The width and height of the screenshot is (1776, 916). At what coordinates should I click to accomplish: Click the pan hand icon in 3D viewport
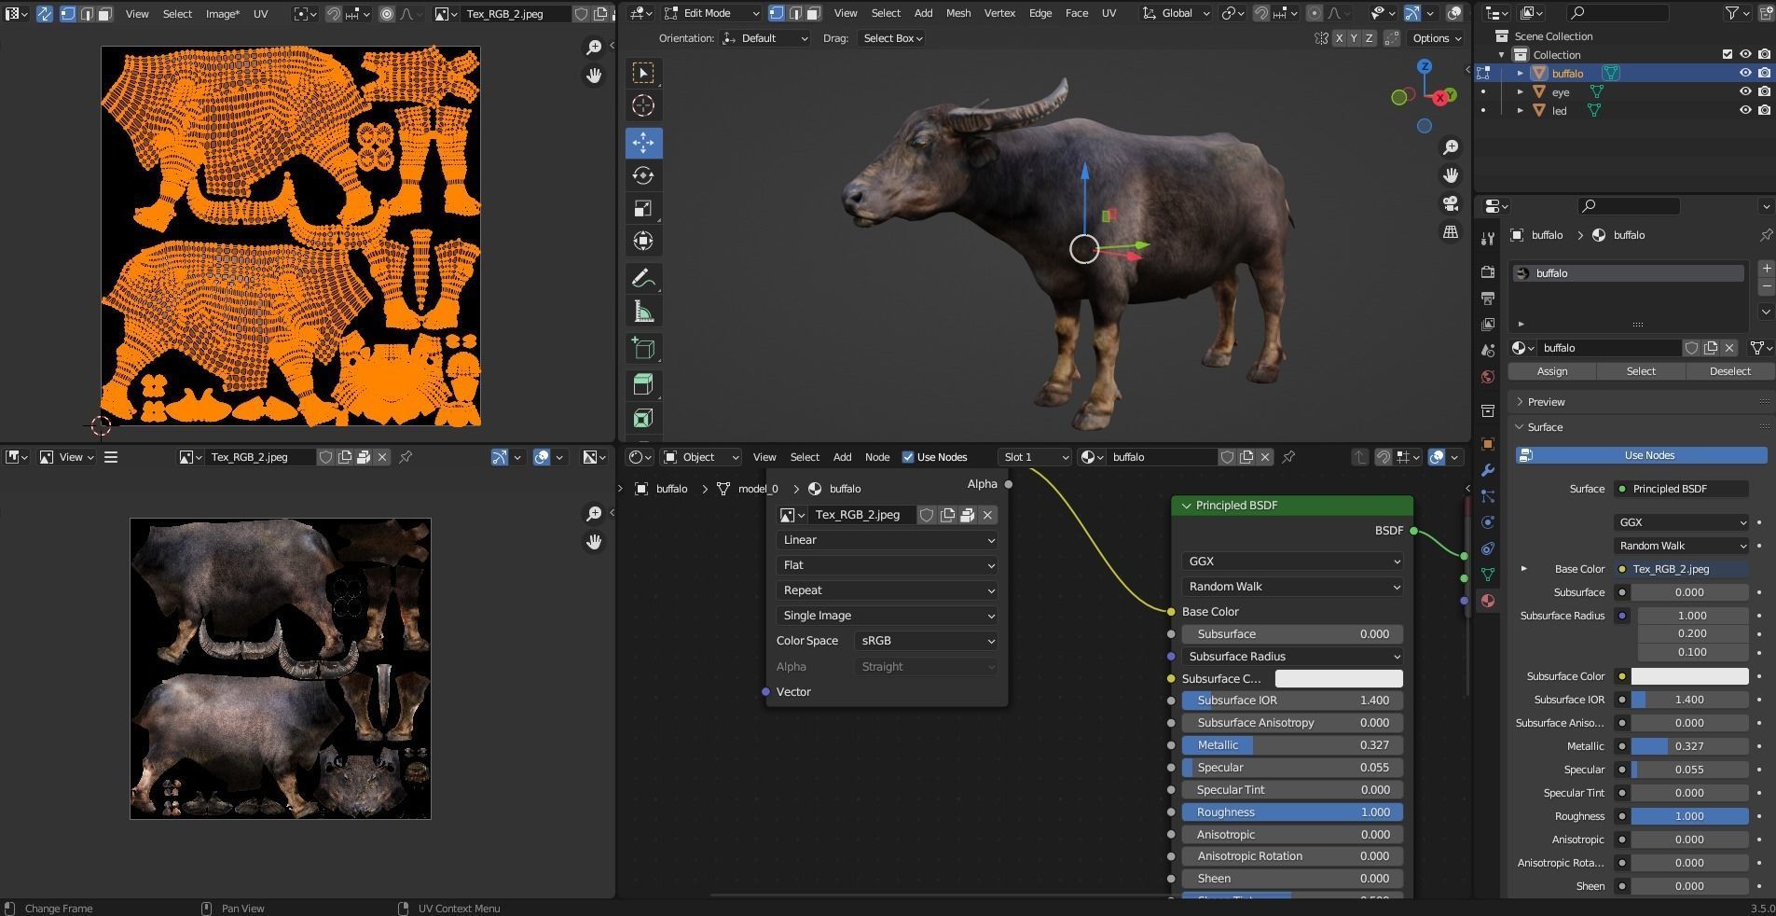tap(1451, 175)
